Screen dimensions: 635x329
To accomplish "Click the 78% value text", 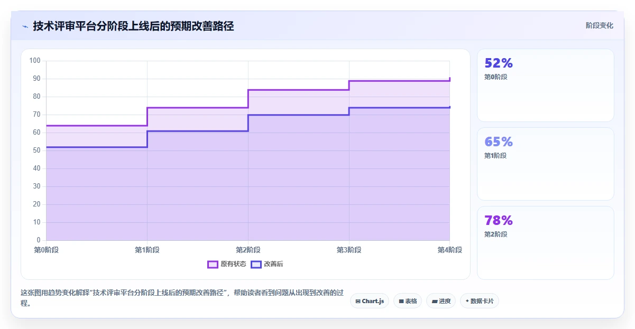I will (x=499, y=220).
